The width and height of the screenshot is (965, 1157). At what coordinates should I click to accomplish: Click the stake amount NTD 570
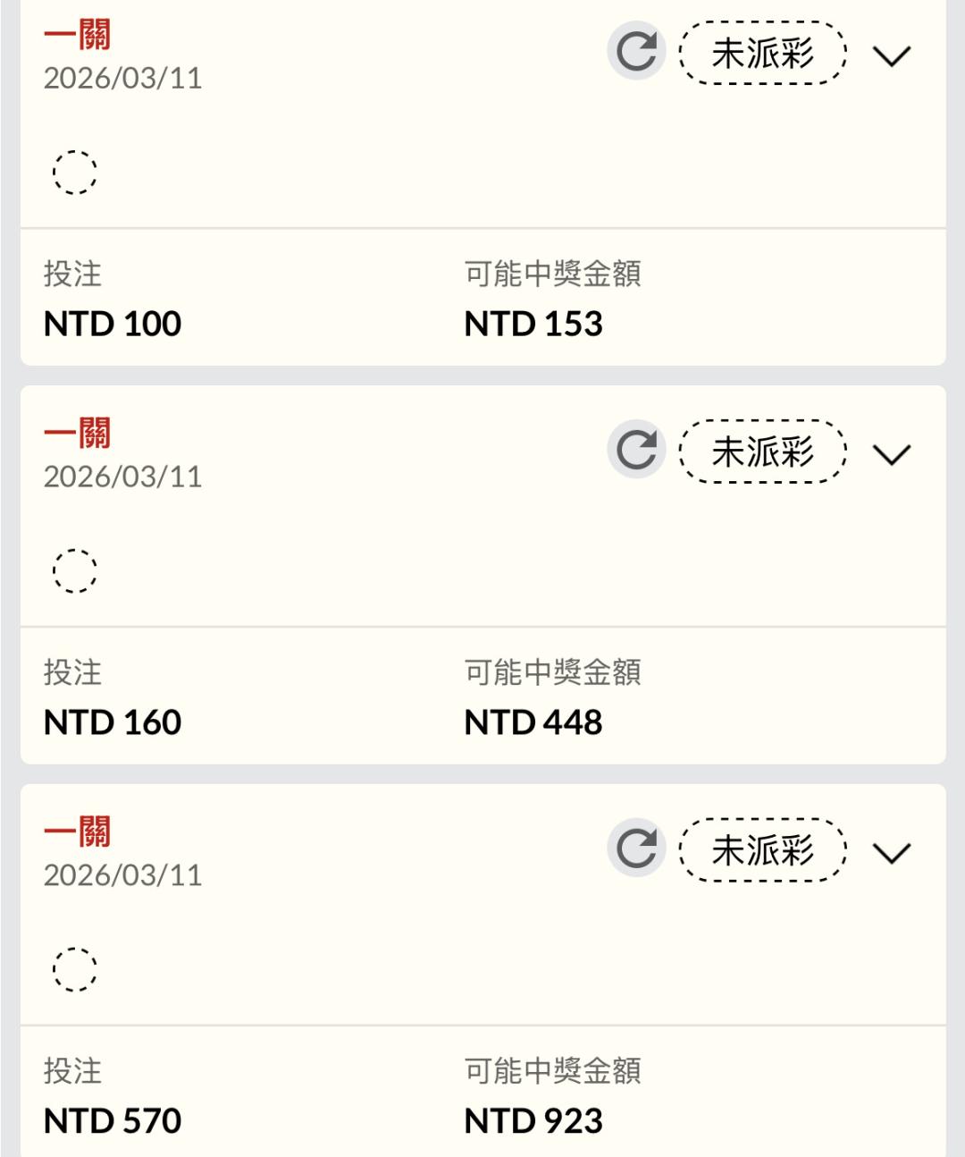113,1121
